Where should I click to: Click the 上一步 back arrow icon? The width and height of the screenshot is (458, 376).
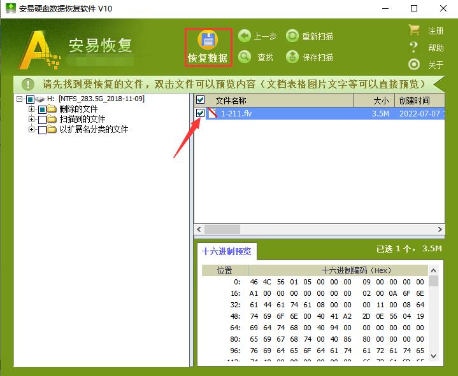245,36
